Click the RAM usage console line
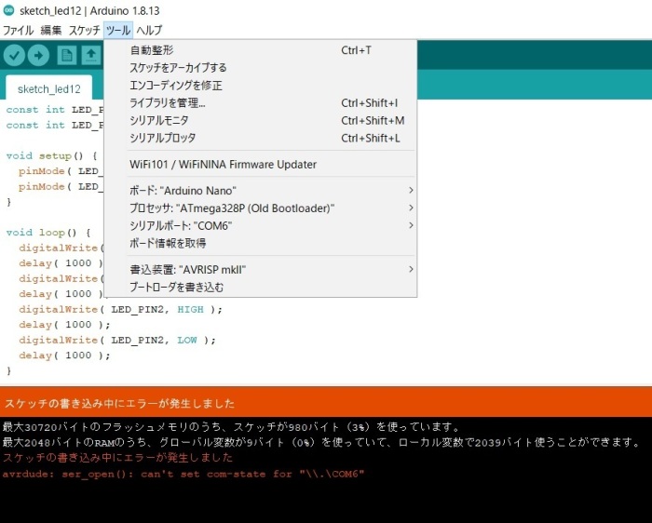Image resolution: width=652 pixels, height=523 pixels. (x=321, y=442)
